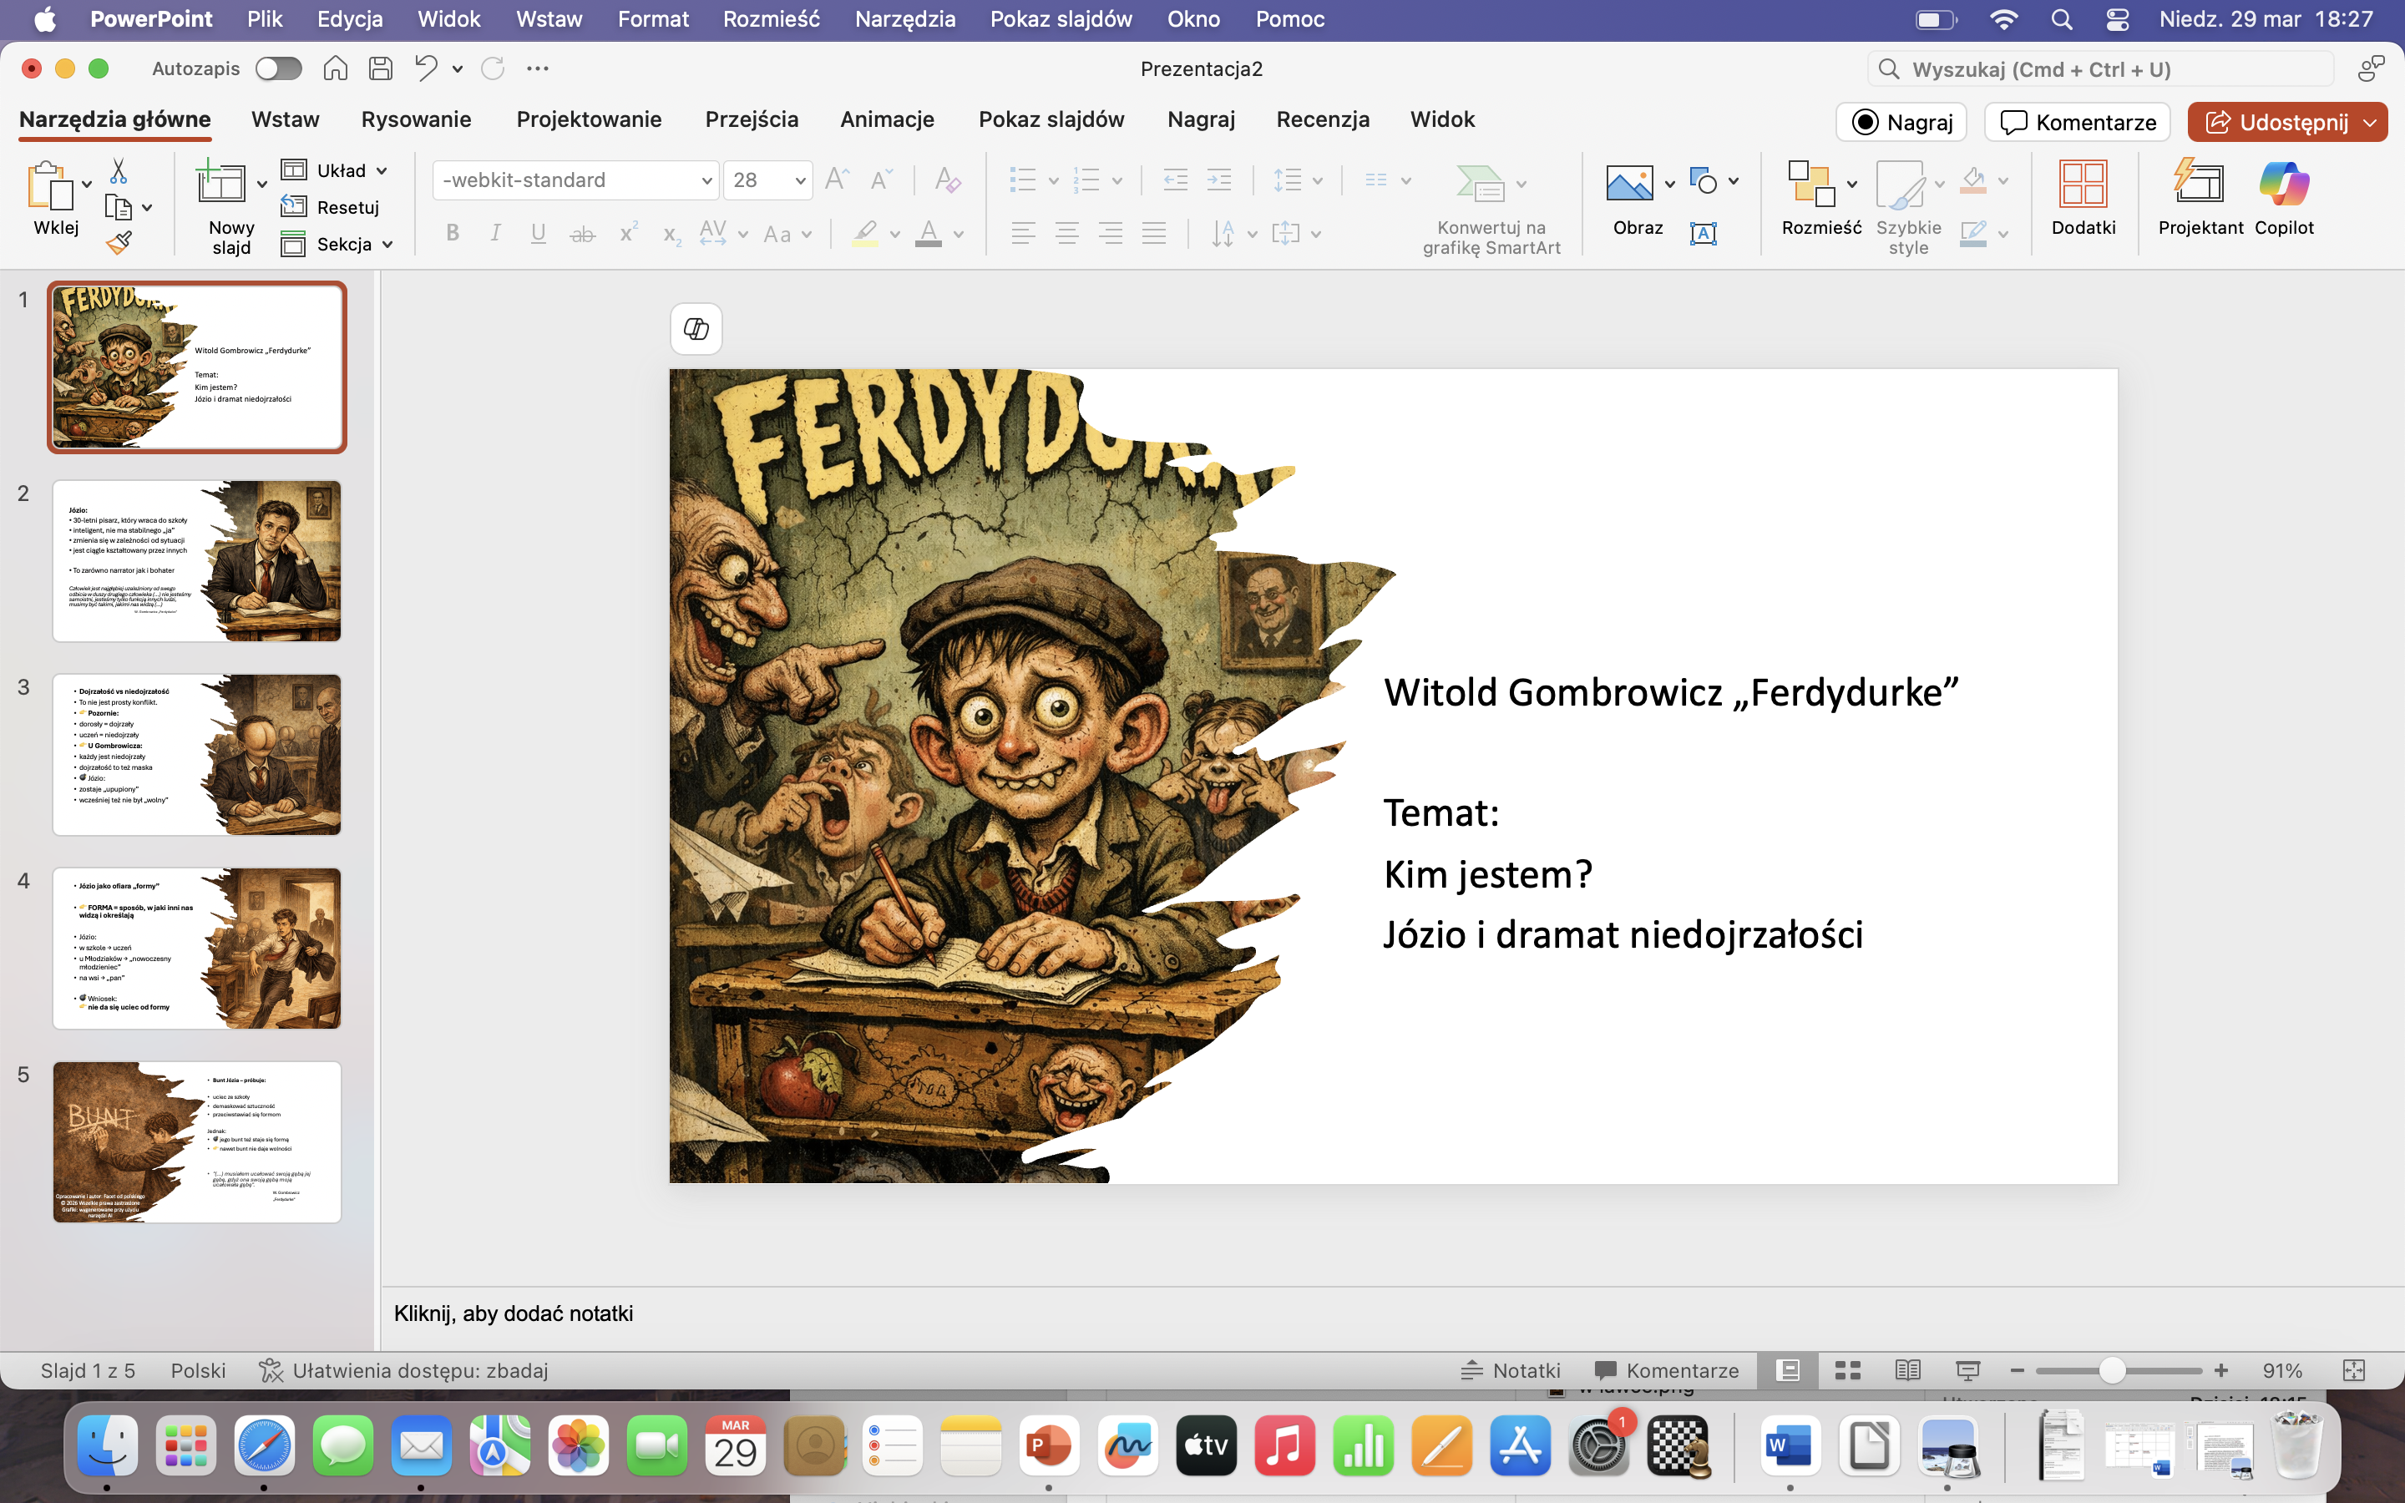Switch to slide sorter view icon
Viewport: 2405px width, 1503px height.
tap(1847, 1371)
